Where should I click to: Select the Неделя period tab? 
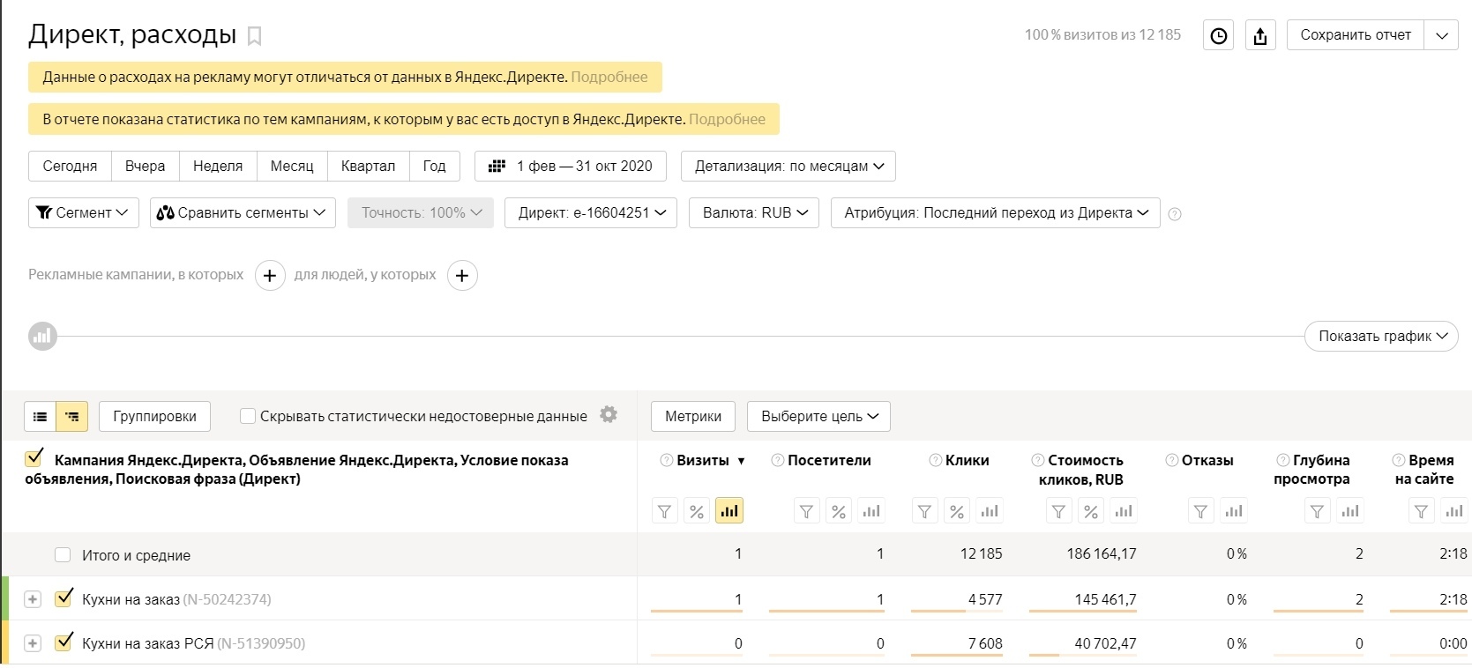(218, 166)
